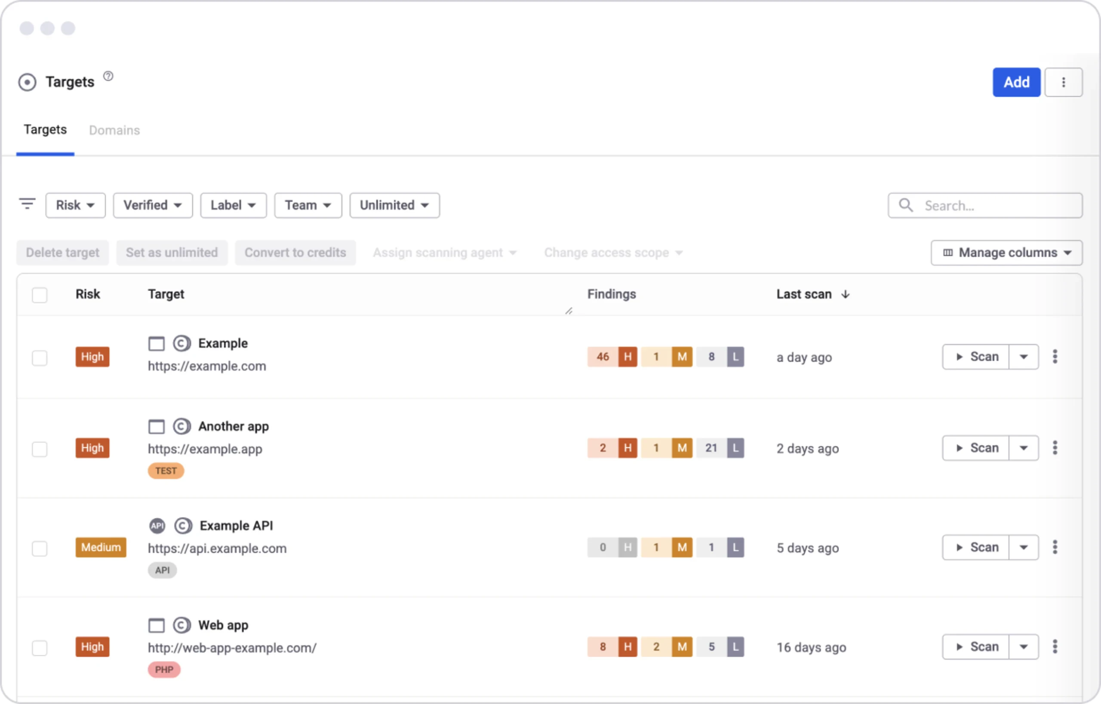The image size is (1101, 704).
Task: Tick the checkbox on the Example API row
Action: 40,548
